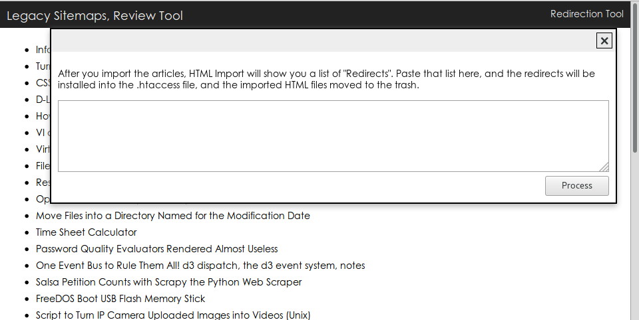Open Script to Turn IP Camera article
639x320 pixels.
[x=173, y=315]
